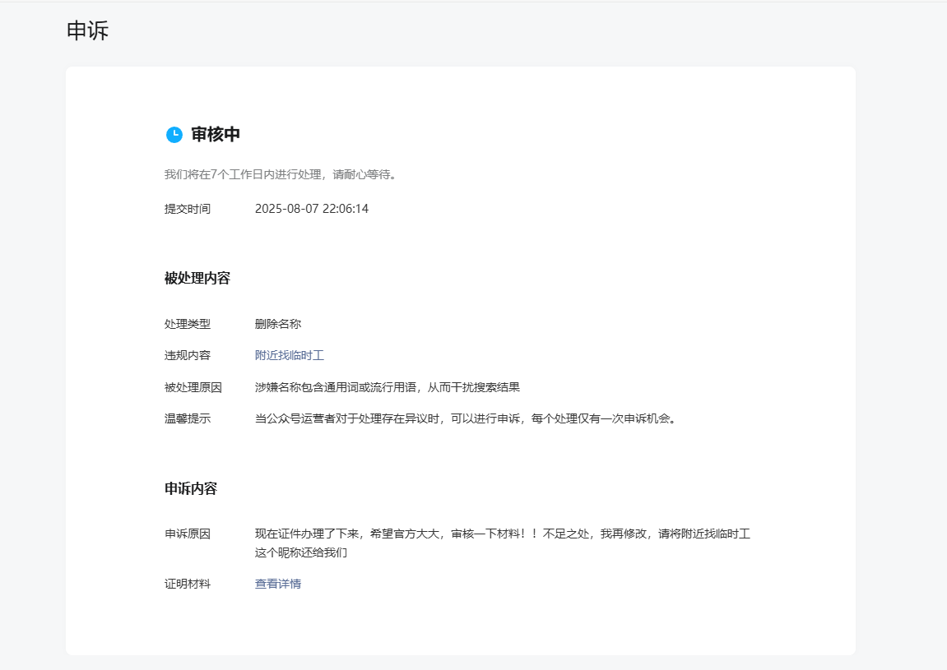Open the 附近找临时工 violation content link

pos(290,355)
